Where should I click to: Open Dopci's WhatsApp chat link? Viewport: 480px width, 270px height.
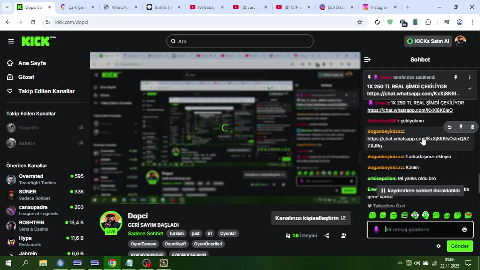click(410, 110)
